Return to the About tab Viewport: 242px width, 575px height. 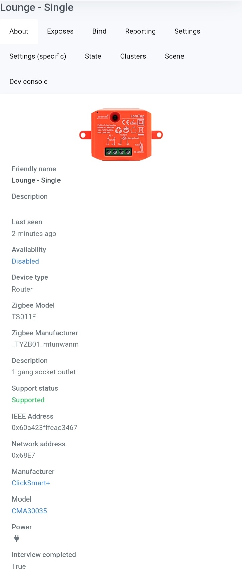point(19,31)
